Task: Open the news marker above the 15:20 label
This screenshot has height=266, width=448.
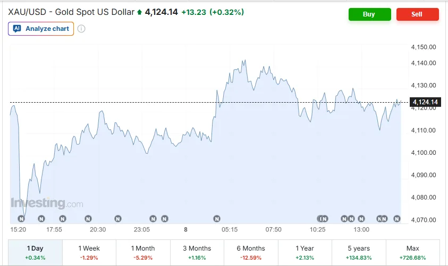Action: (21, 219)
